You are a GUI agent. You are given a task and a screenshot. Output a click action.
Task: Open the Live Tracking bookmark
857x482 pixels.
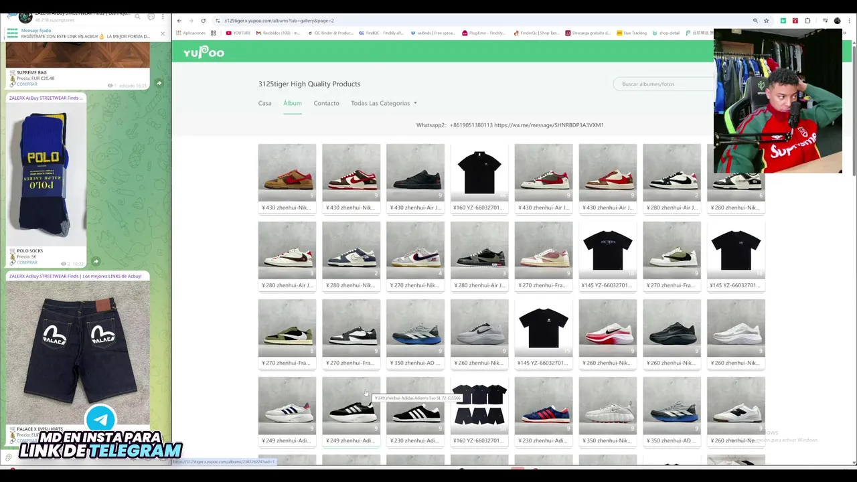point(631,33)
